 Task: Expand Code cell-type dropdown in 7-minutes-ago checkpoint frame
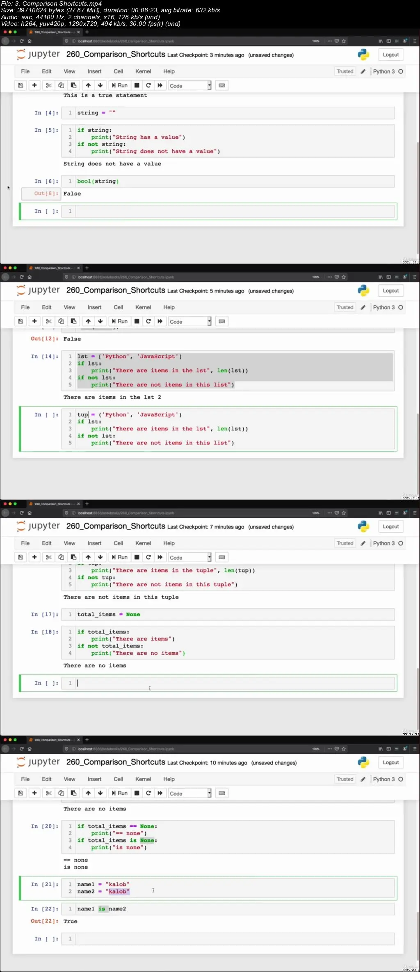pyautogui.click(x=190, y=558)
